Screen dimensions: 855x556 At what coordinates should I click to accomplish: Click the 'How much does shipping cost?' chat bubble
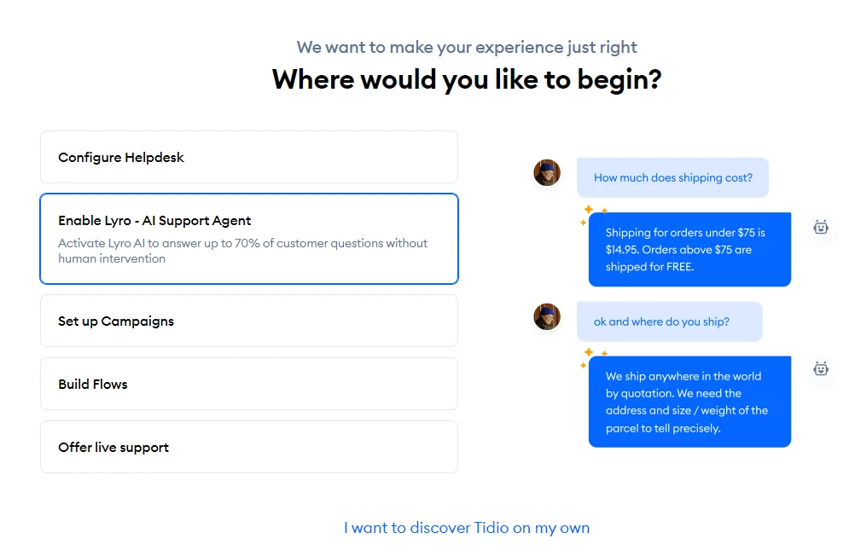[673, 177]
